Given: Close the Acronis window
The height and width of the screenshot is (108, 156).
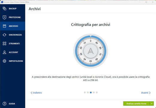Looking at the screenshot, I should tap(153, 2).
